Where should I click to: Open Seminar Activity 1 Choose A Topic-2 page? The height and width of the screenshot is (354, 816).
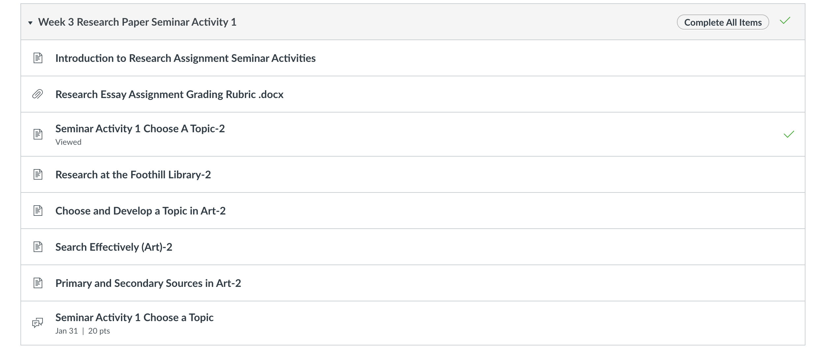140,129
